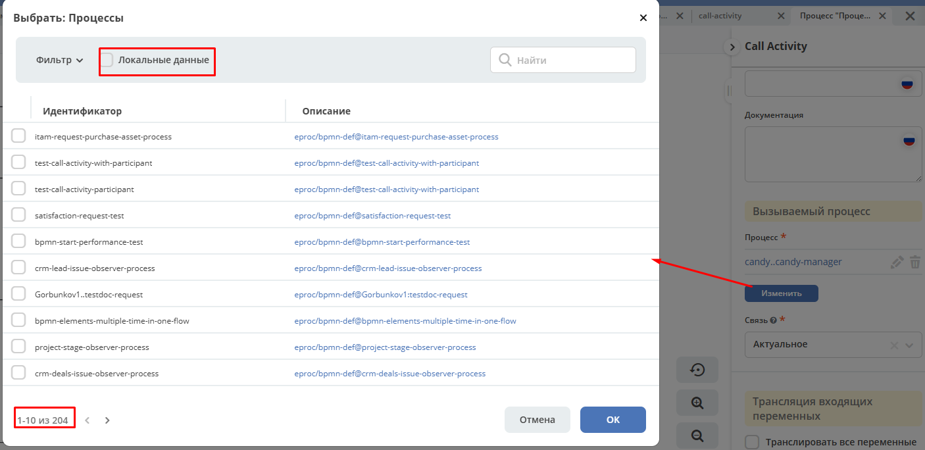This screenshot has width=925, height=450.
Task: Collapse the Call Activity side panel
Action: 732,47
